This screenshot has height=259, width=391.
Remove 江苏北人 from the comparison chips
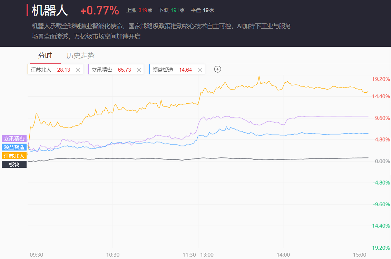point(78,70)
